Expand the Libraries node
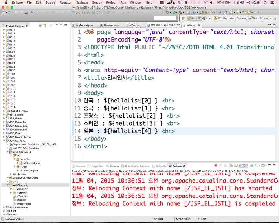Image resolution: width=279 pixels, height=223 pixels. coord(11,174)
